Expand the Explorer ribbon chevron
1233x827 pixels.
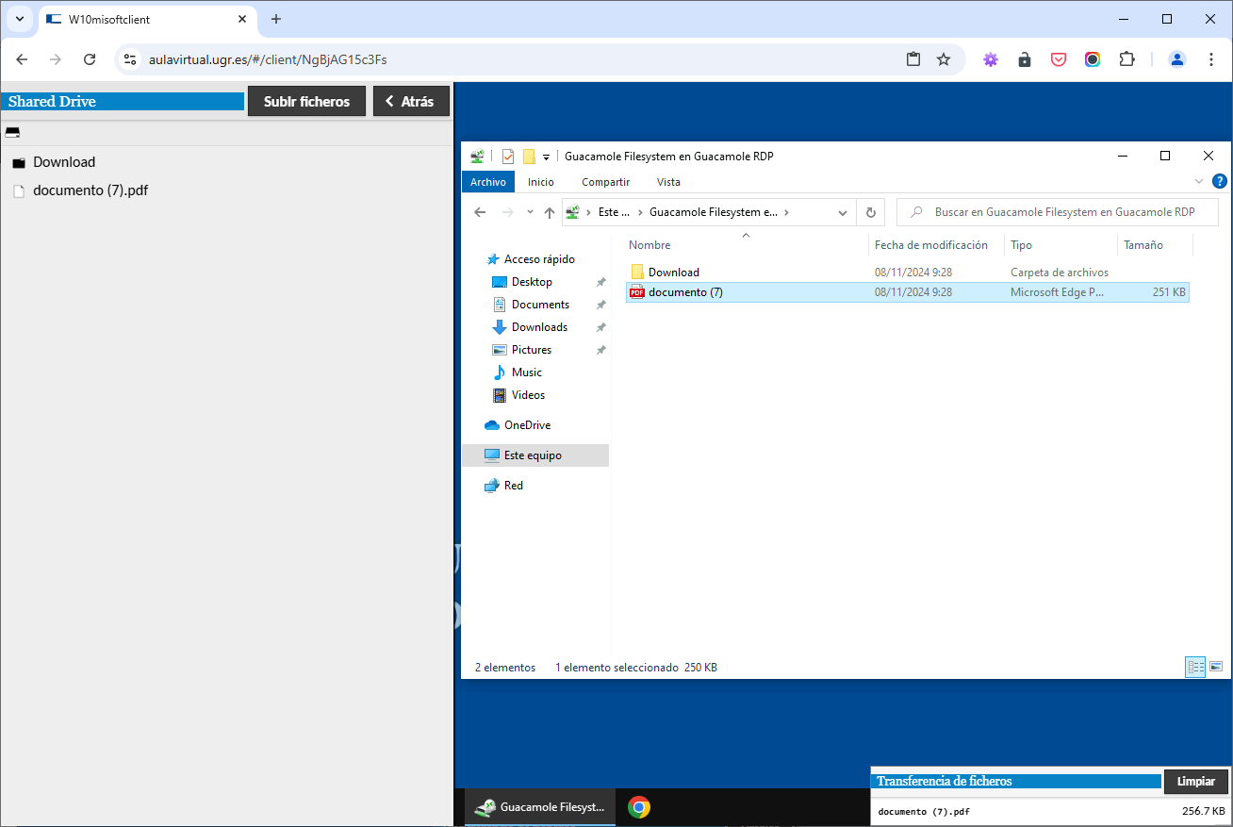1199,181
